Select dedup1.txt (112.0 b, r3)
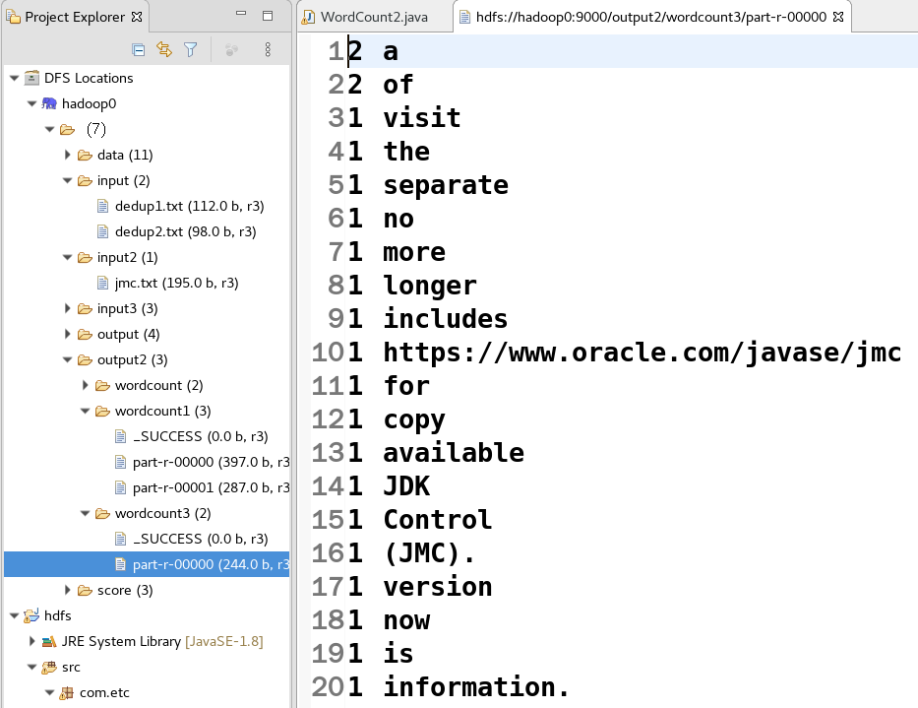Image resolution: width=918 pixels, height=708 pixels. pos(189,207)
